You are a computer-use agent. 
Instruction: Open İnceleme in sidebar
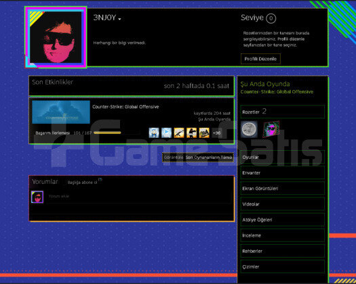pyautogui.click(x=282, y=235)
